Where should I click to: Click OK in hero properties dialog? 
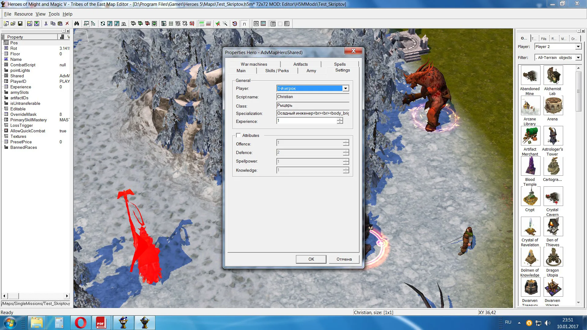click(x=311, y=259)
